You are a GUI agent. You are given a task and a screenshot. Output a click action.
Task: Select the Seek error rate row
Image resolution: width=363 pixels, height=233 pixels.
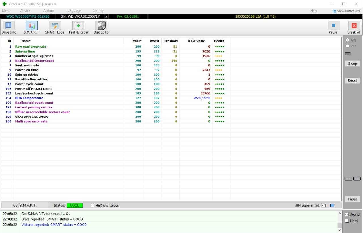[116, 65]
